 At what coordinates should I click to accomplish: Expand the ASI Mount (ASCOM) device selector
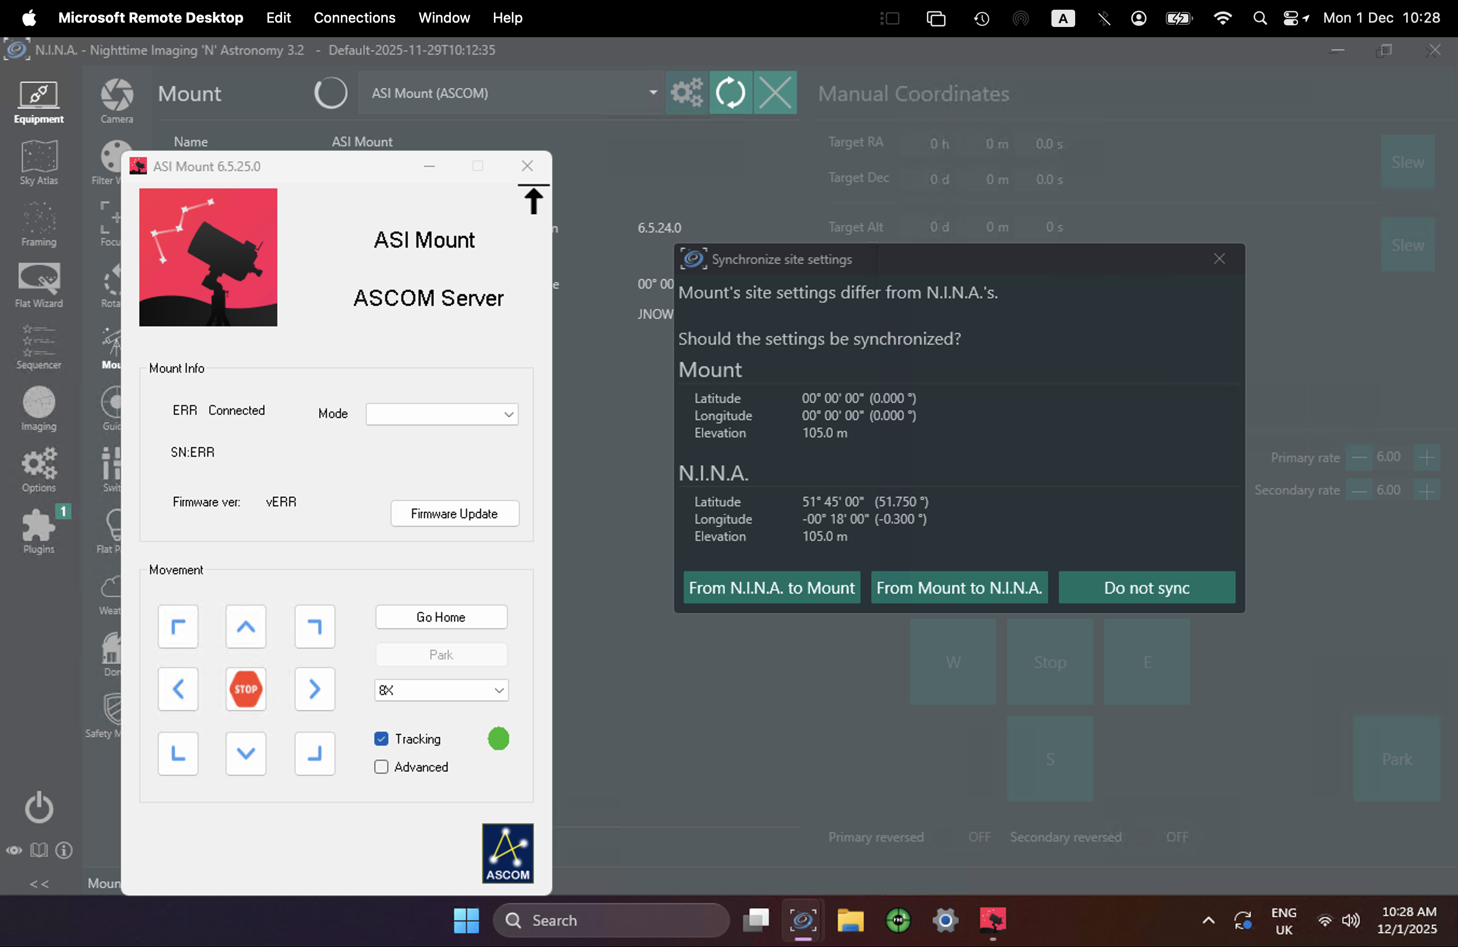(x=512, y=93)
